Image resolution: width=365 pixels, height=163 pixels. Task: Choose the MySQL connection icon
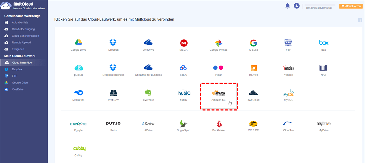(x=288, y=93)
